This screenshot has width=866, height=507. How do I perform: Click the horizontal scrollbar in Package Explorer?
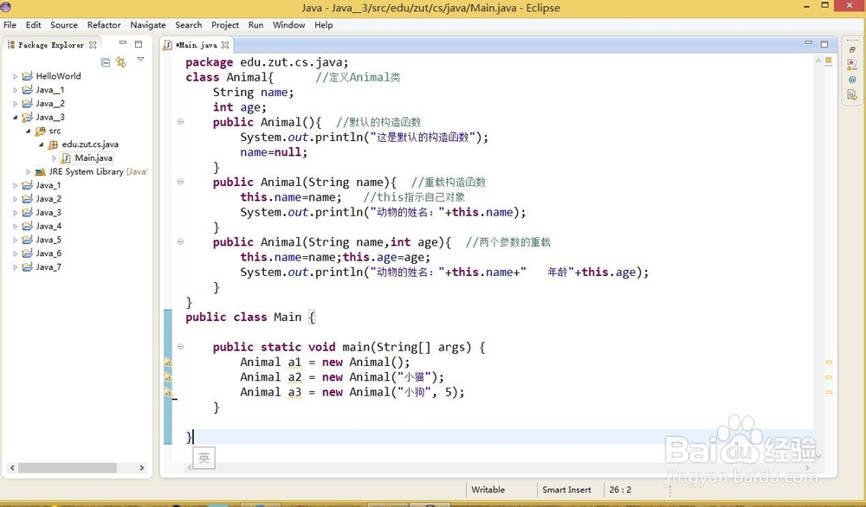pyautogui.click(x=68, y=468)
